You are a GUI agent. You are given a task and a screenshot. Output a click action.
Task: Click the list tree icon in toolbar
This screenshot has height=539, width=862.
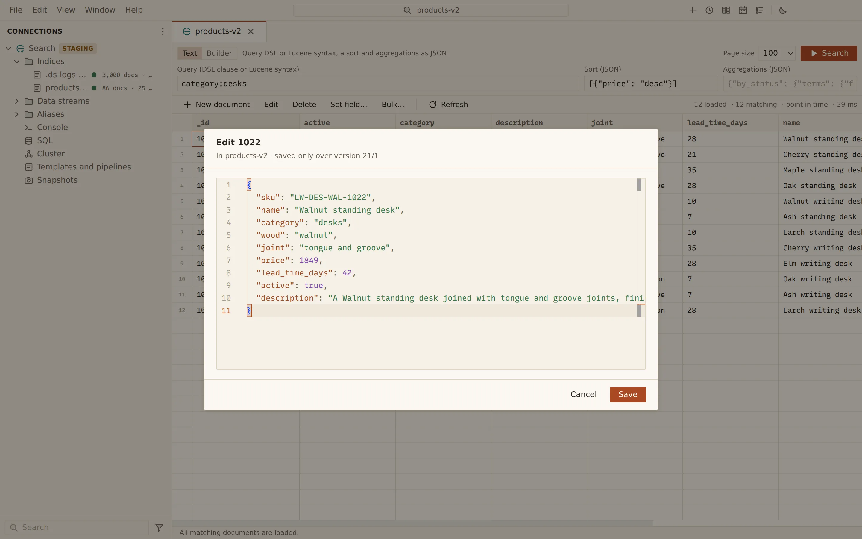point(759,10)
